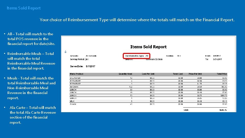Click the grand total amount at the table bottom

[223, 110]
